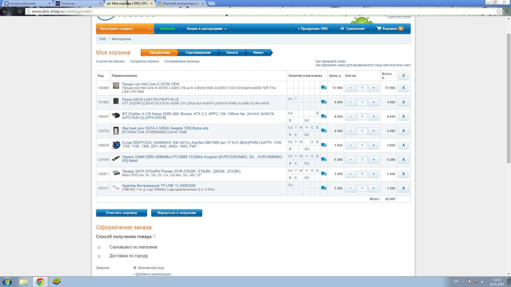Click delivery truck icon for DEEPCOOL GAMMAXX cooler
Viewport: 511px width, 287px height.
pos(323,145)
